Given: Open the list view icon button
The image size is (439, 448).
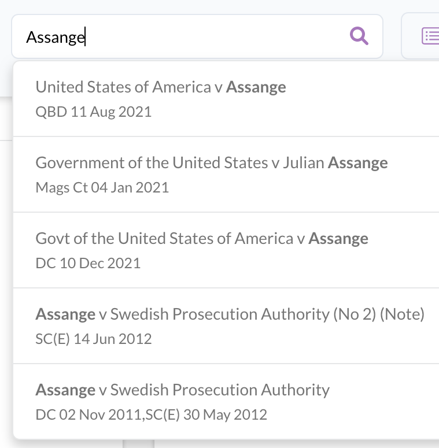Looking at the screenshot, I should pyautogui.click(x=430, y=36).
